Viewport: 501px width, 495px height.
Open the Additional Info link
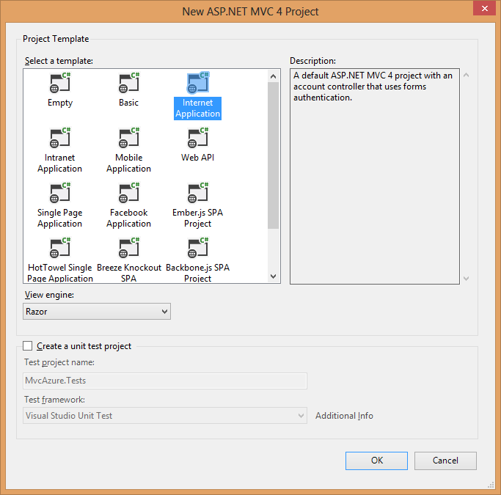point(344,416)
